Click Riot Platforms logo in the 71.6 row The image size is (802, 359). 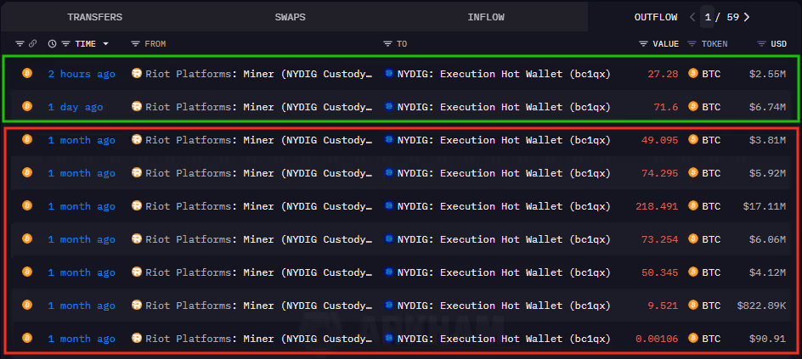tap(137, 107)
